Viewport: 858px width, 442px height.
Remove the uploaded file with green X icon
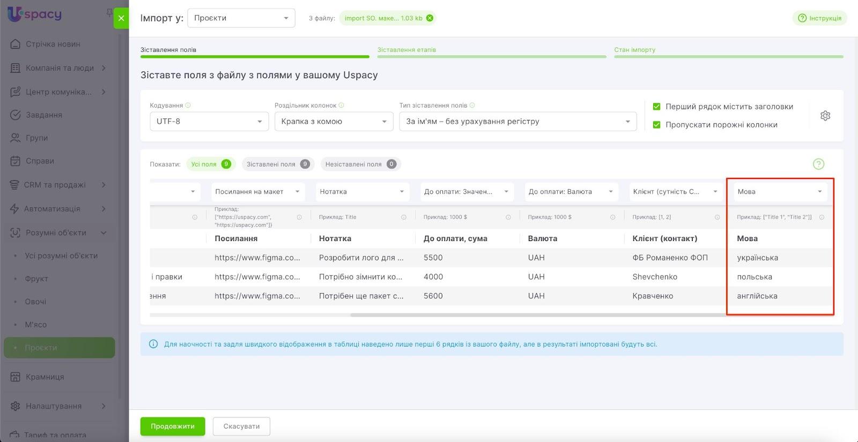click(x=430, y=18)
